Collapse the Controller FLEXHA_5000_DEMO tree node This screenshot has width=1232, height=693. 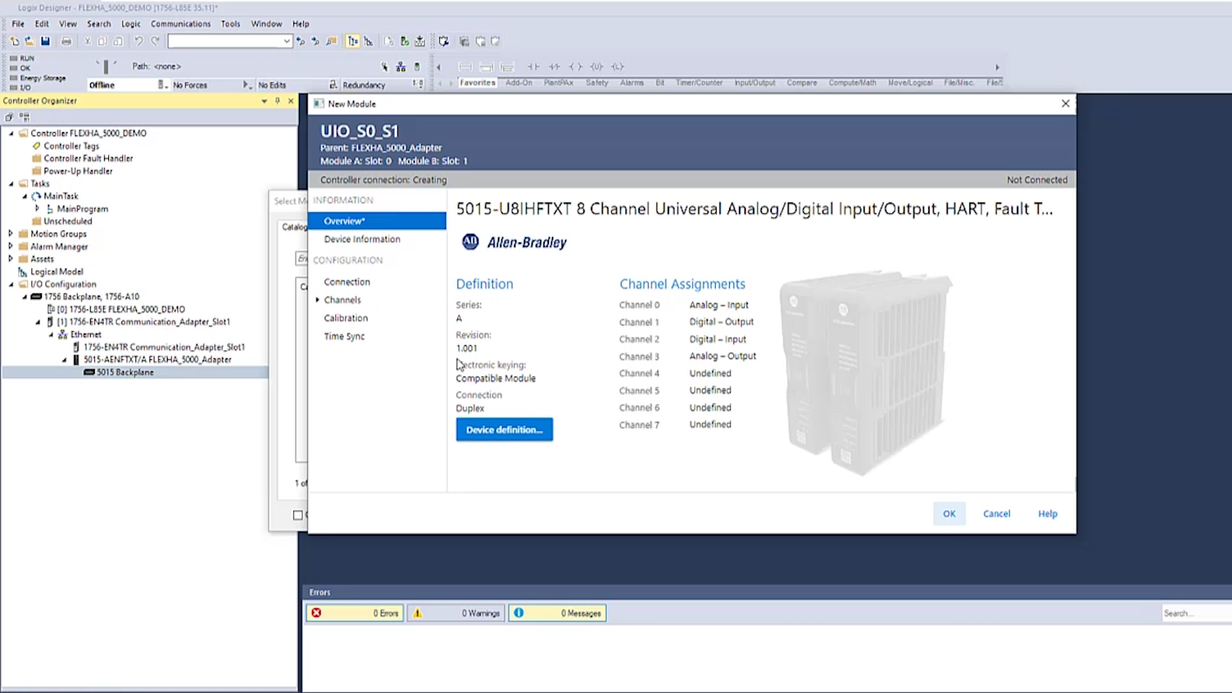11,133
